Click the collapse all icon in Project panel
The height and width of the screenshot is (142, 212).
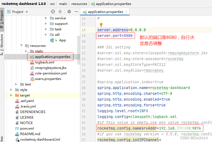tap(60, 12)
